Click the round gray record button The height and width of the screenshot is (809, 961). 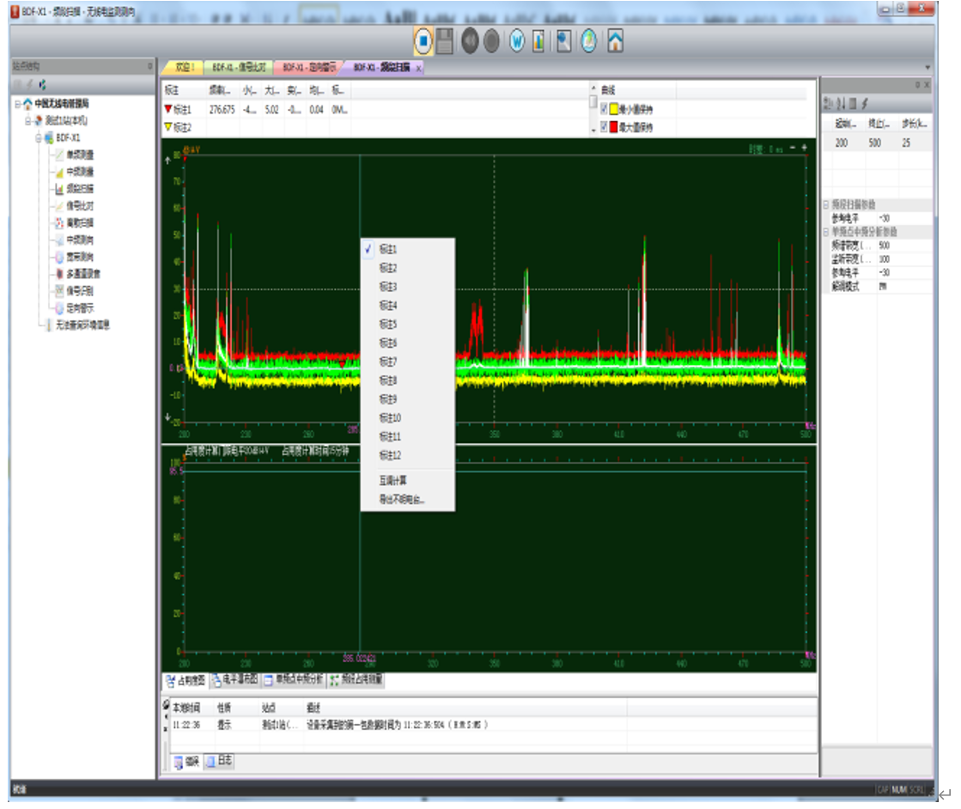[x=490, y=41]
